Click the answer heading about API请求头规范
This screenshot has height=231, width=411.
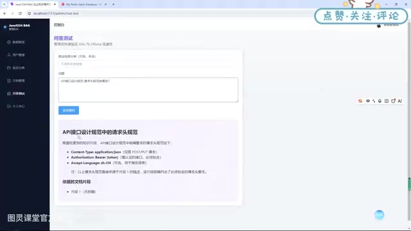click(100, 132)
